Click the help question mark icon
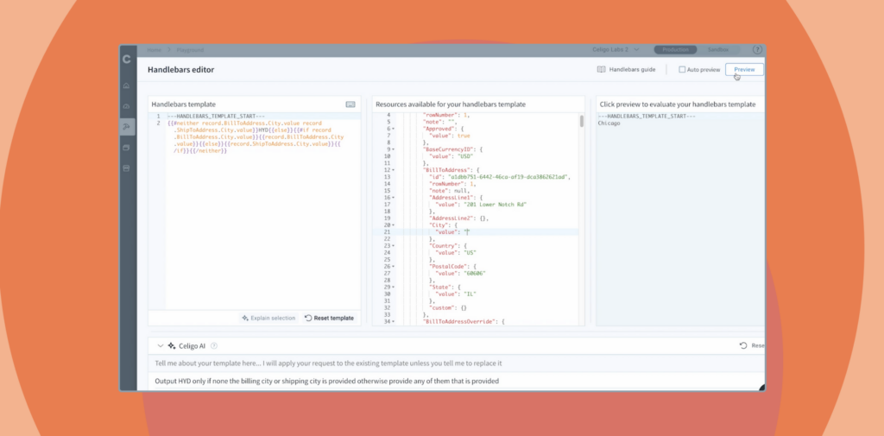The width and height of the screenshot is (884, 436). click(757, 50)
